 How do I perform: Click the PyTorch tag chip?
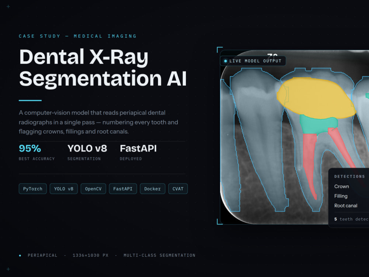(x=33, y=189)
